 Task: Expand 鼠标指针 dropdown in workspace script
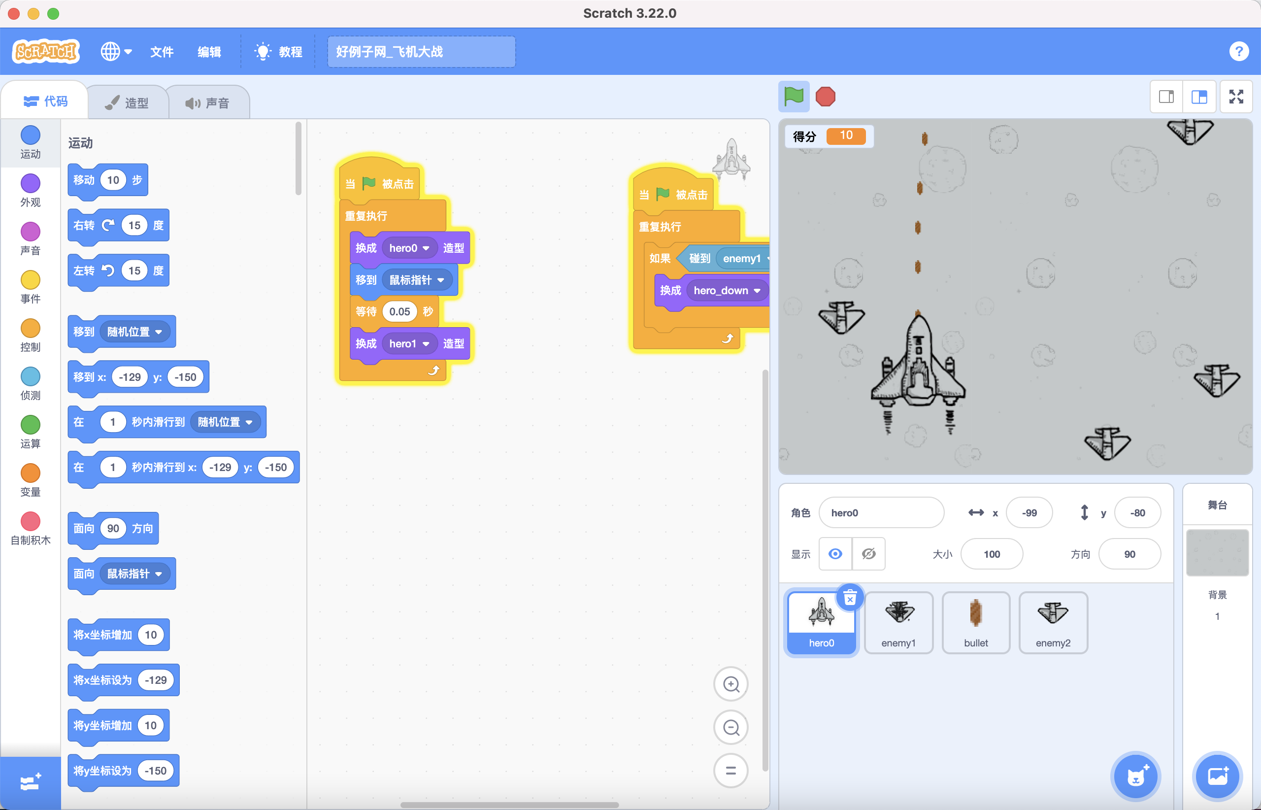point(417,280)
